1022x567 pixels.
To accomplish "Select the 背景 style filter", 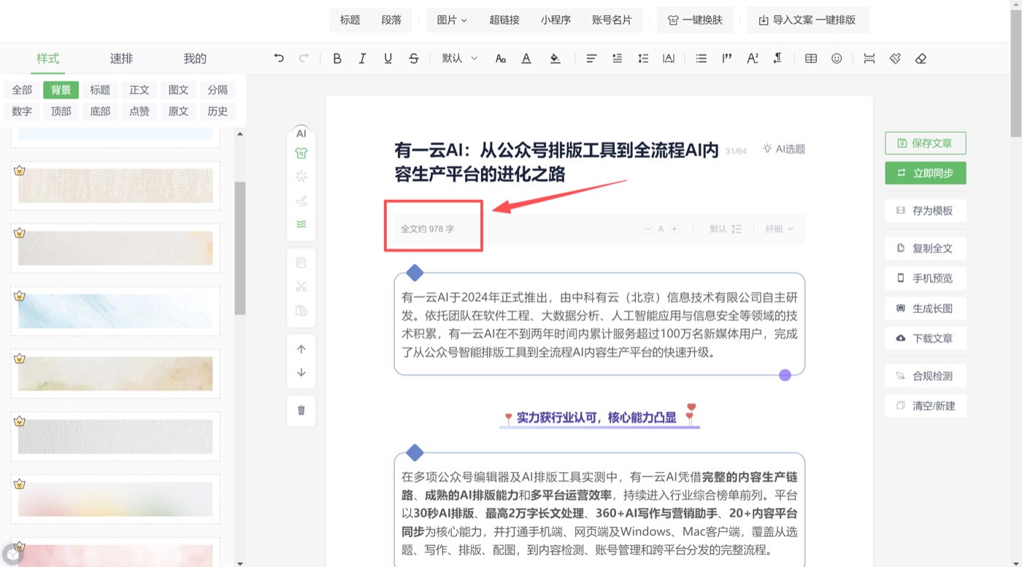I will 61,90.
